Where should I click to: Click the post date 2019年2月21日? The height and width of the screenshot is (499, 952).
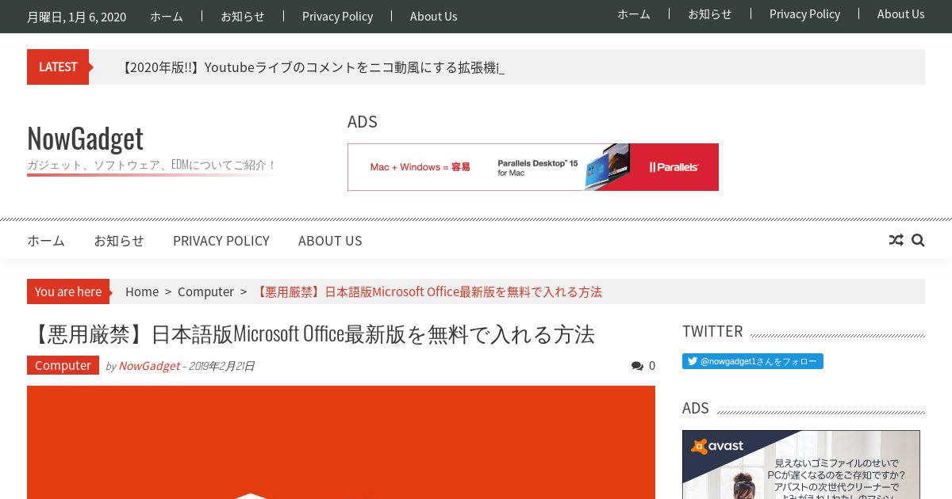point(221,366)
